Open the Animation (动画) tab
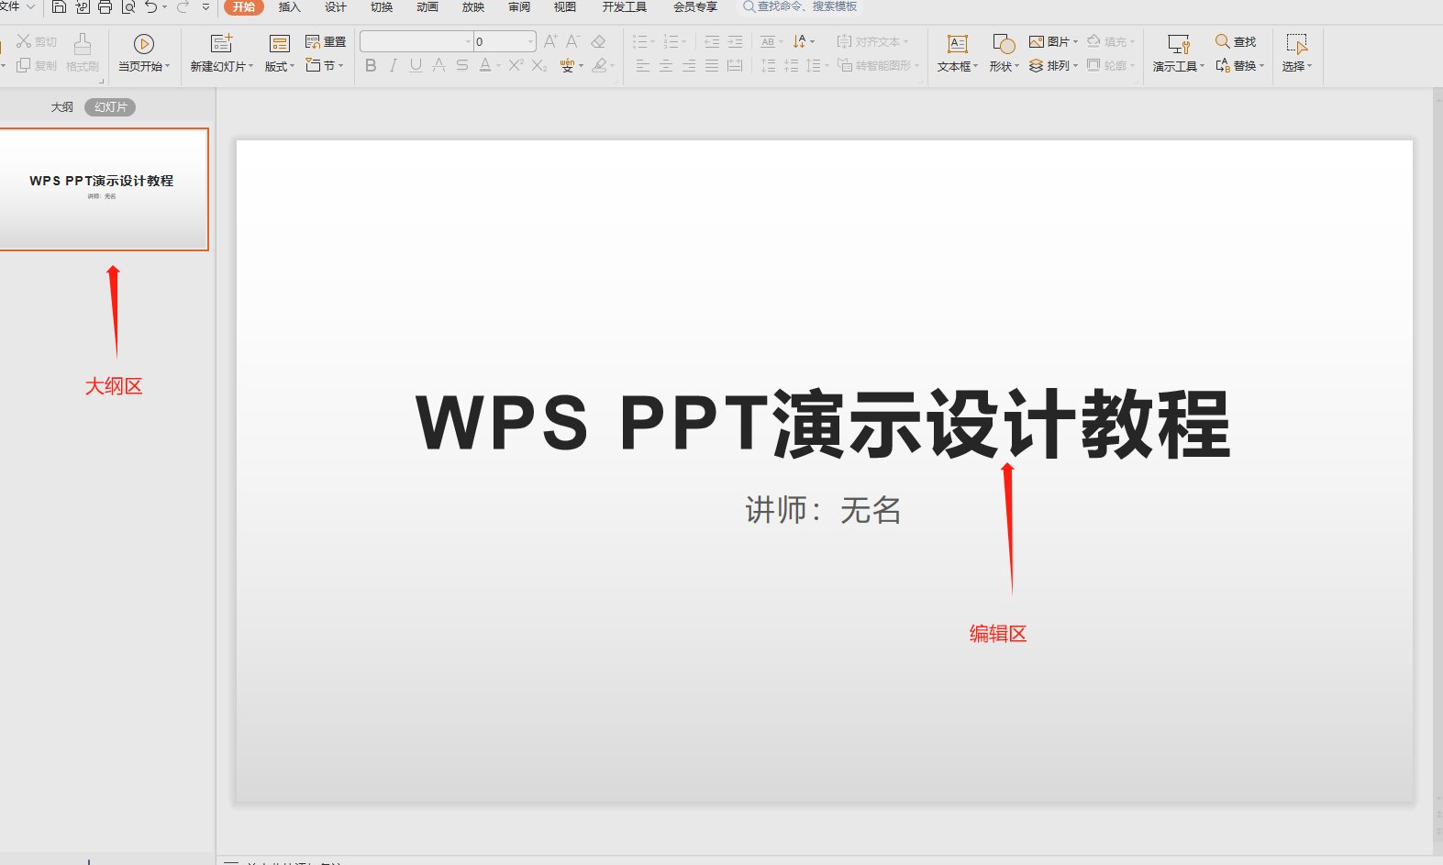The image size is (1443, 865). [x=427, y=7]
